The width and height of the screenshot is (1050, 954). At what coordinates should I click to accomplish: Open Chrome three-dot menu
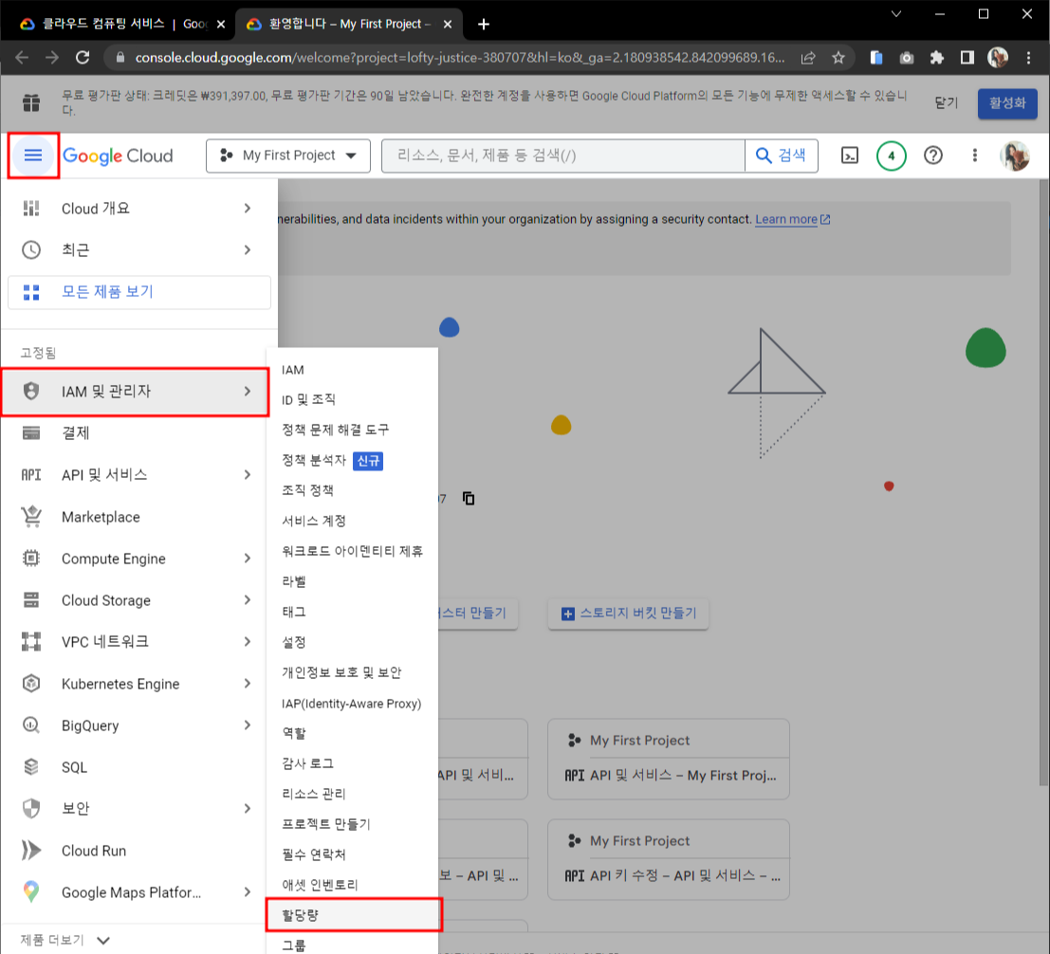pos(1028,58)
